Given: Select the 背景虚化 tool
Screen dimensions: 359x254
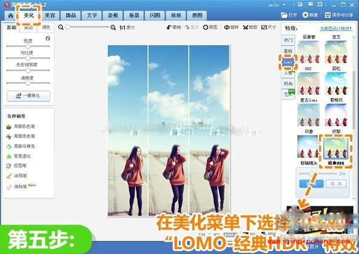Looking at the screenshot, I should point(19,157).
